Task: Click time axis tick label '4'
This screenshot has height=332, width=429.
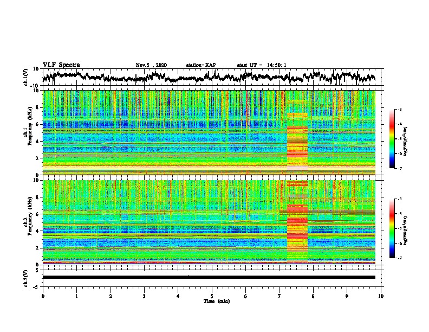Action: tap(178, 296)
